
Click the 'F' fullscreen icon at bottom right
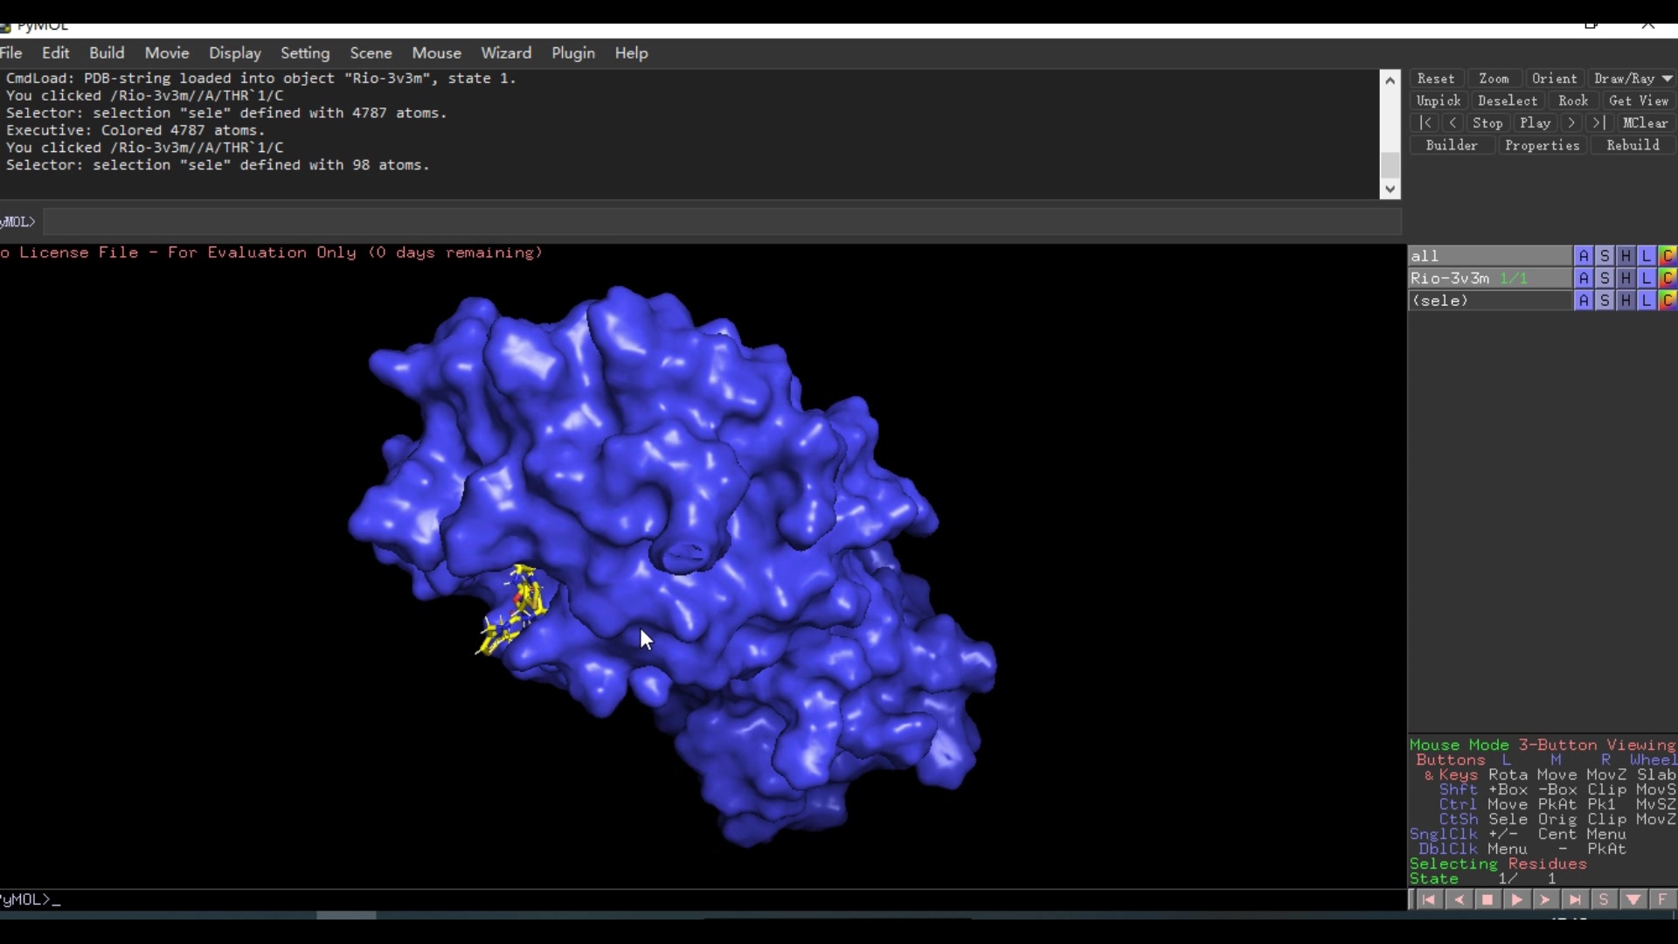pyautogui.click(x=1662, y=899)
